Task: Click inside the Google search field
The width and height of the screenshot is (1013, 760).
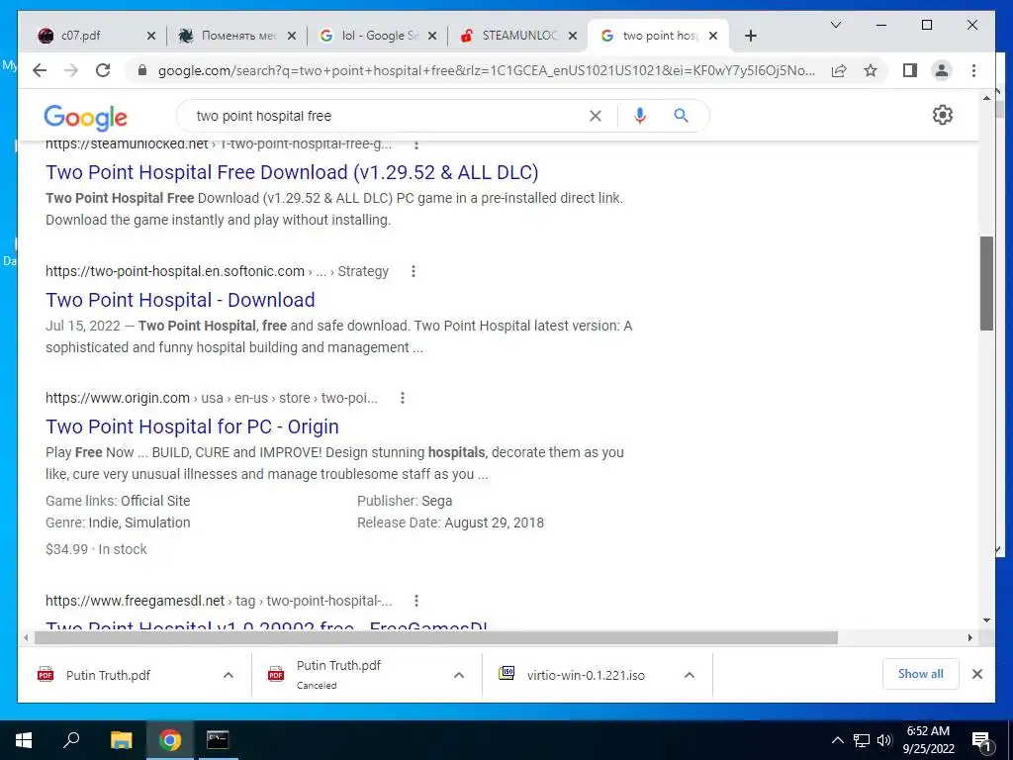Action: point(388,116)
